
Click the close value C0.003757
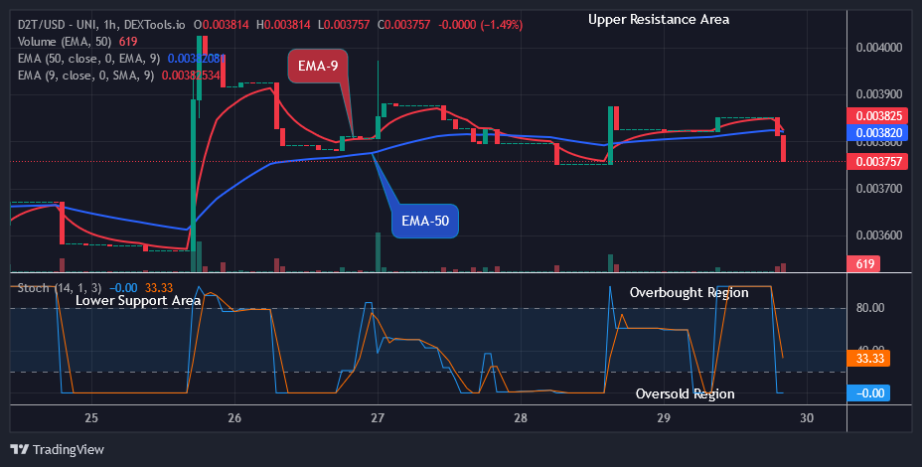pyautogui.click(x=403, y=25)
